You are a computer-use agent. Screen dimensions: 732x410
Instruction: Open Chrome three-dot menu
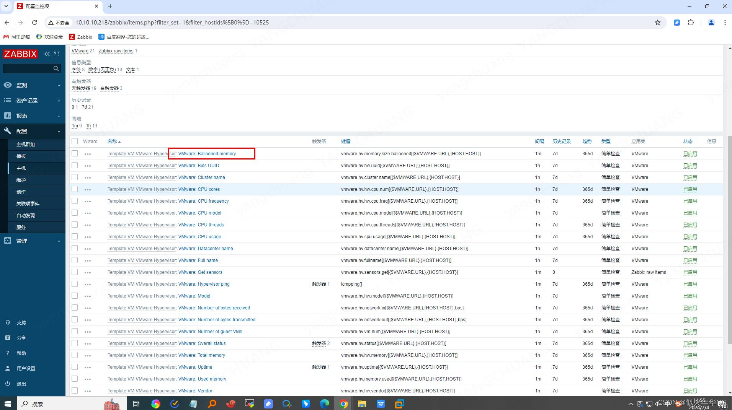point(725,23)
